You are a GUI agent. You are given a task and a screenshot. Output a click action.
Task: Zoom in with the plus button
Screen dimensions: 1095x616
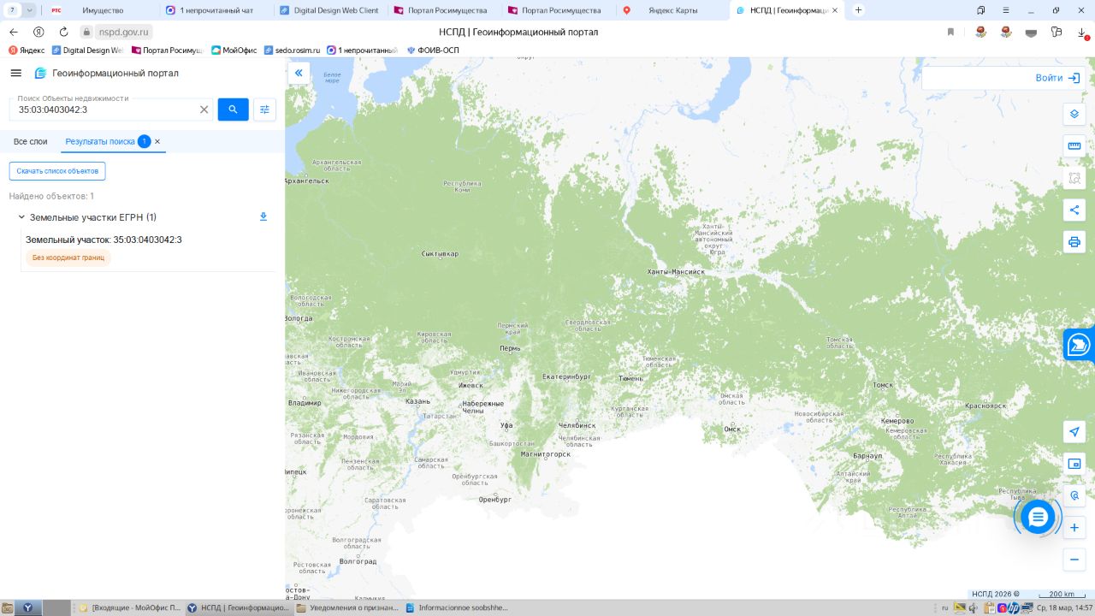1074,527
